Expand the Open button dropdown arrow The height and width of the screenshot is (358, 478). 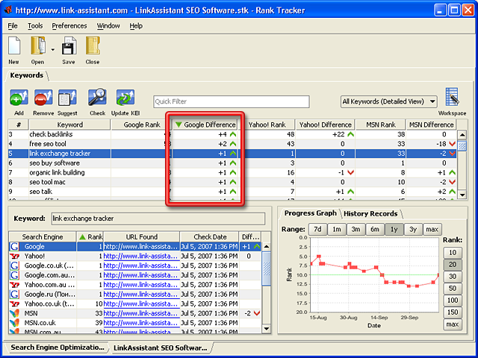click(x=53, y=50)
